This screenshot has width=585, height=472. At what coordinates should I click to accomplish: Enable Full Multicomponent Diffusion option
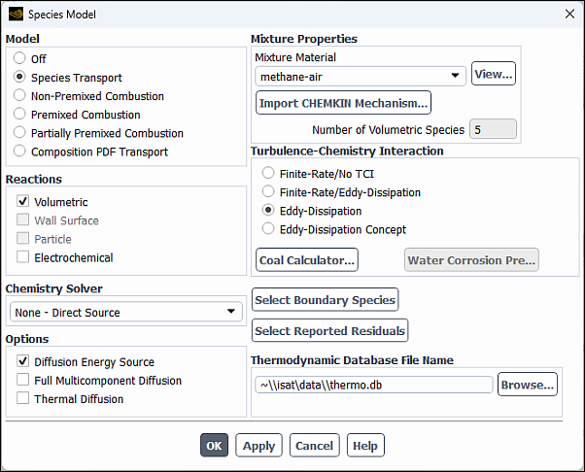pos(23,381)
